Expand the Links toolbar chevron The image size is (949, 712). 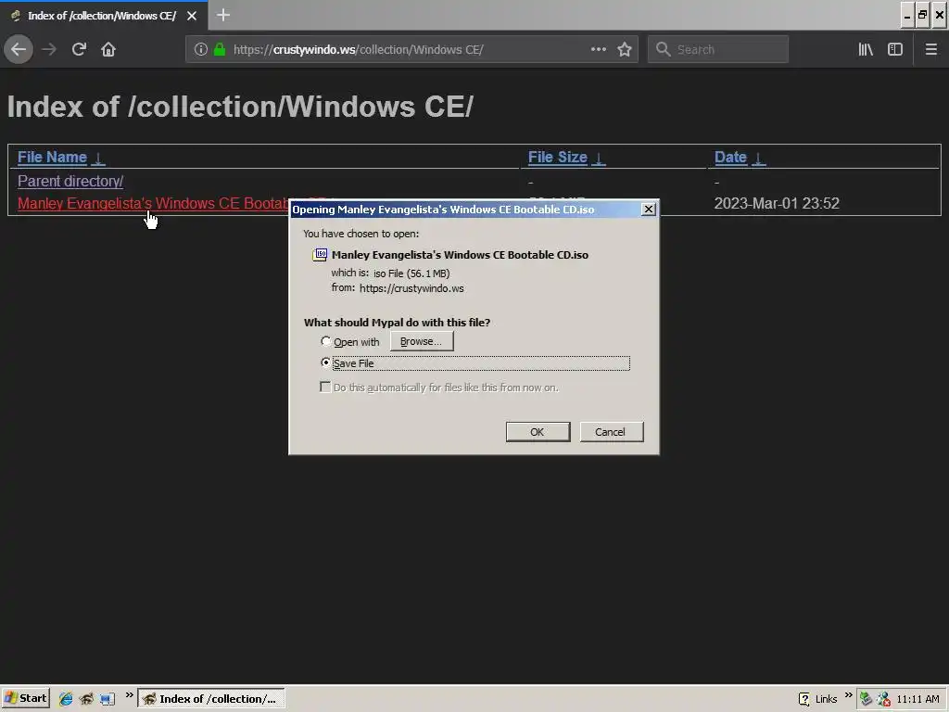848,695
